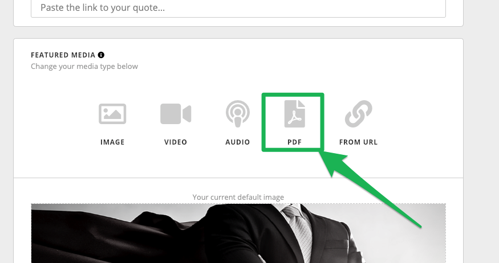Click the AUDIO label text
The image size is (499, 263).
pyautogui.click(x=238, y=142)
